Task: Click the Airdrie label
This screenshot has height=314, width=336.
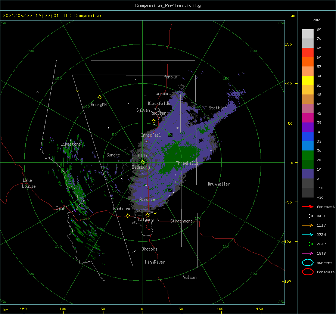Action: tap(147, 199)
